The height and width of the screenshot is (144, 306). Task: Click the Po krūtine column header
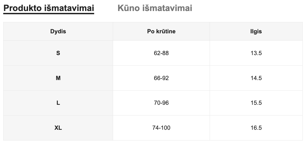[161, 31]
